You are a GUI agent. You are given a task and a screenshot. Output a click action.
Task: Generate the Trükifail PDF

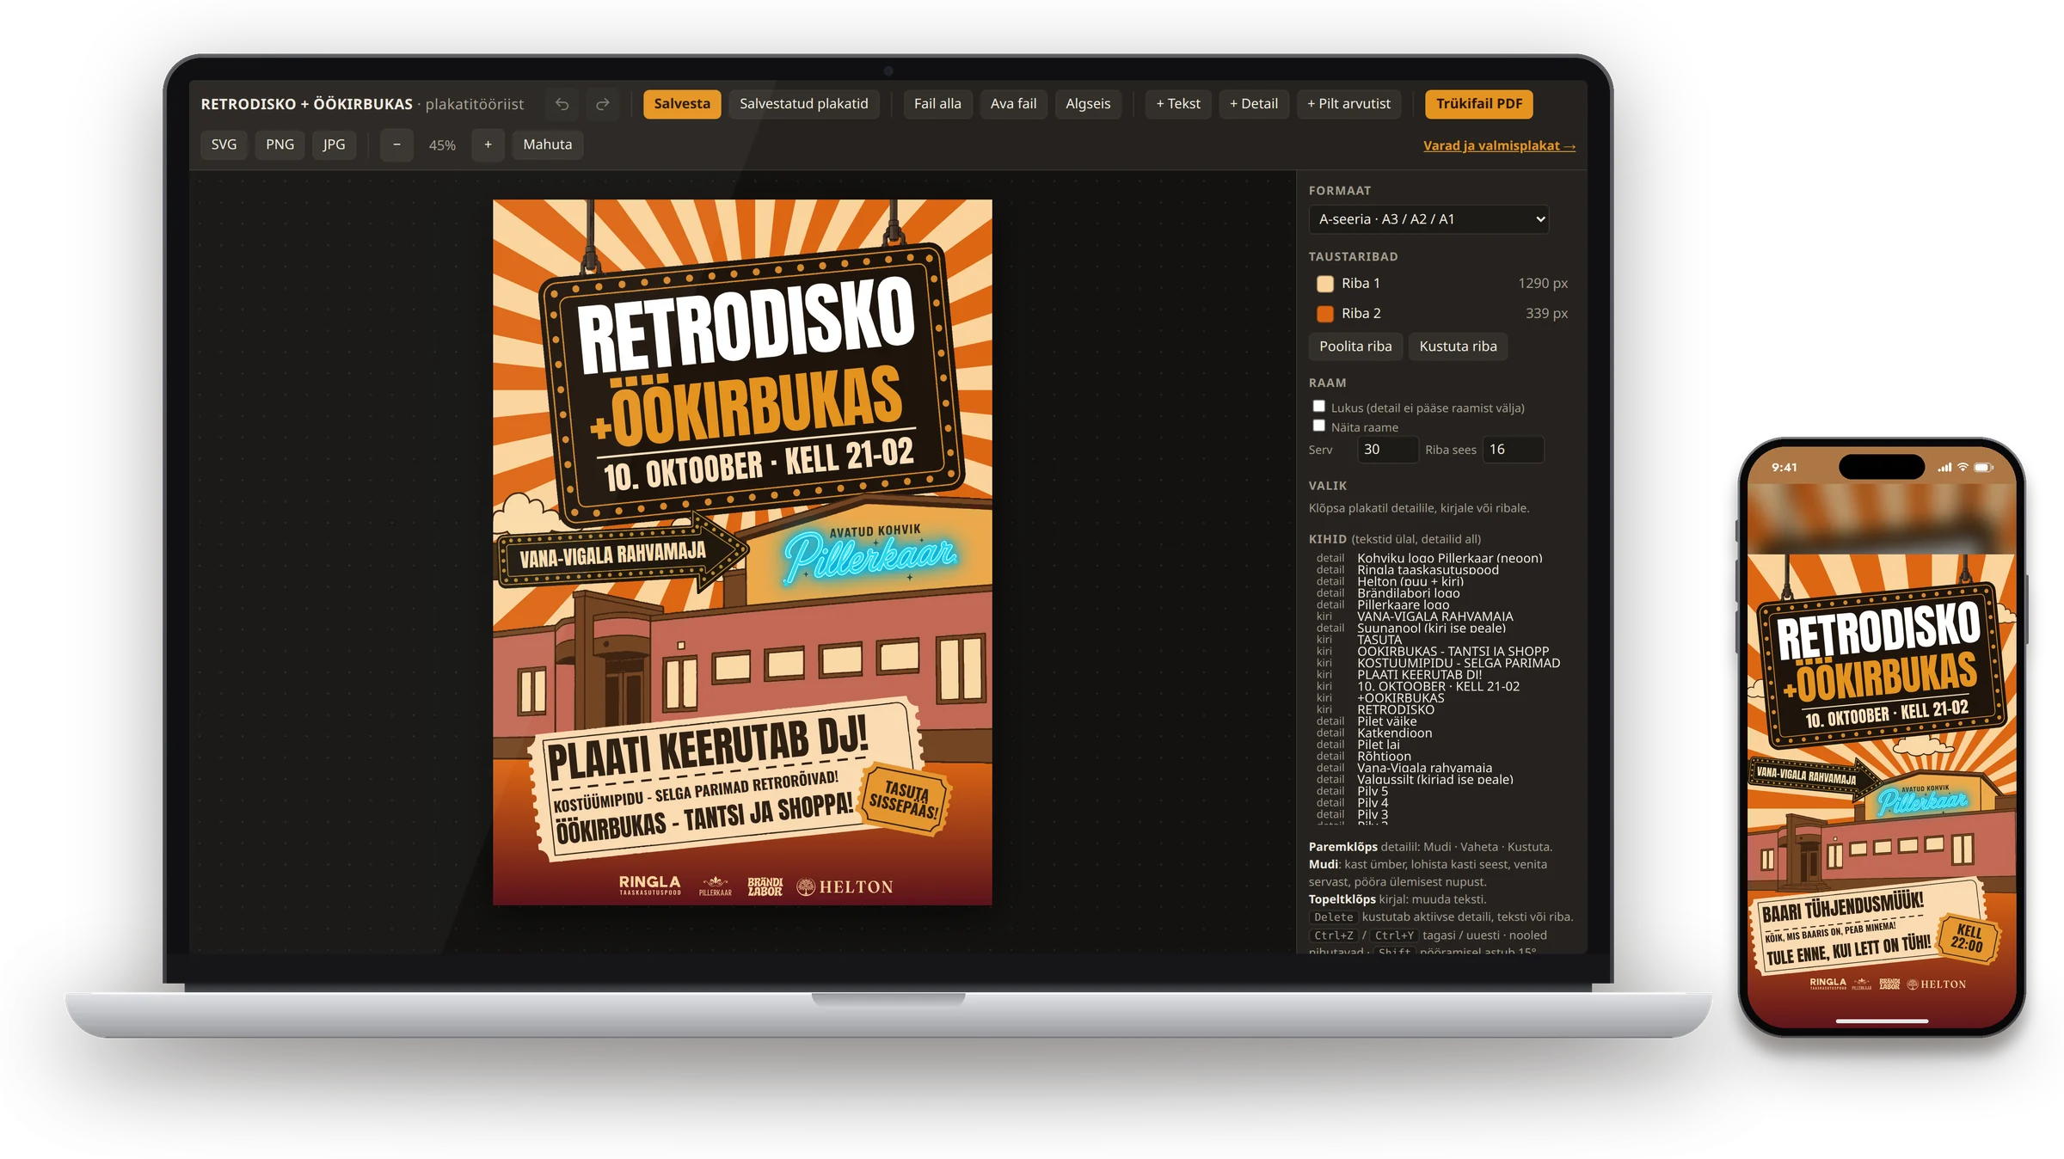[1479, 104]
